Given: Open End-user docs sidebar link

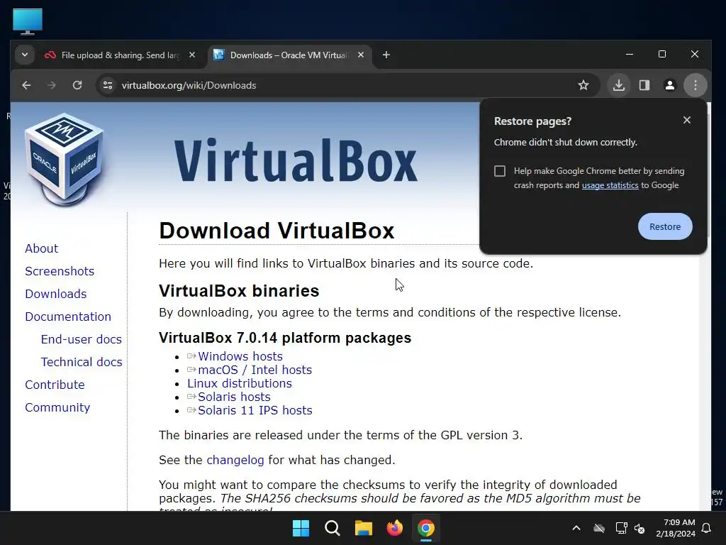Looking at the screenshot, I should pos(81,339).
